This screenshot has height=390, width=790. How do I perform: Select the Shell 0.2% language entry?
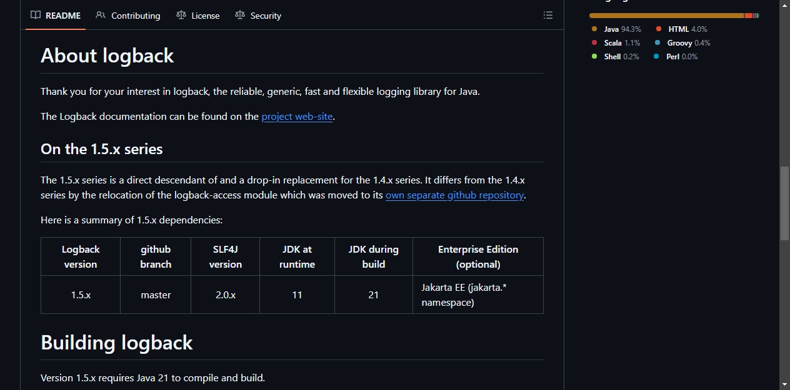(x=615, y=57)
